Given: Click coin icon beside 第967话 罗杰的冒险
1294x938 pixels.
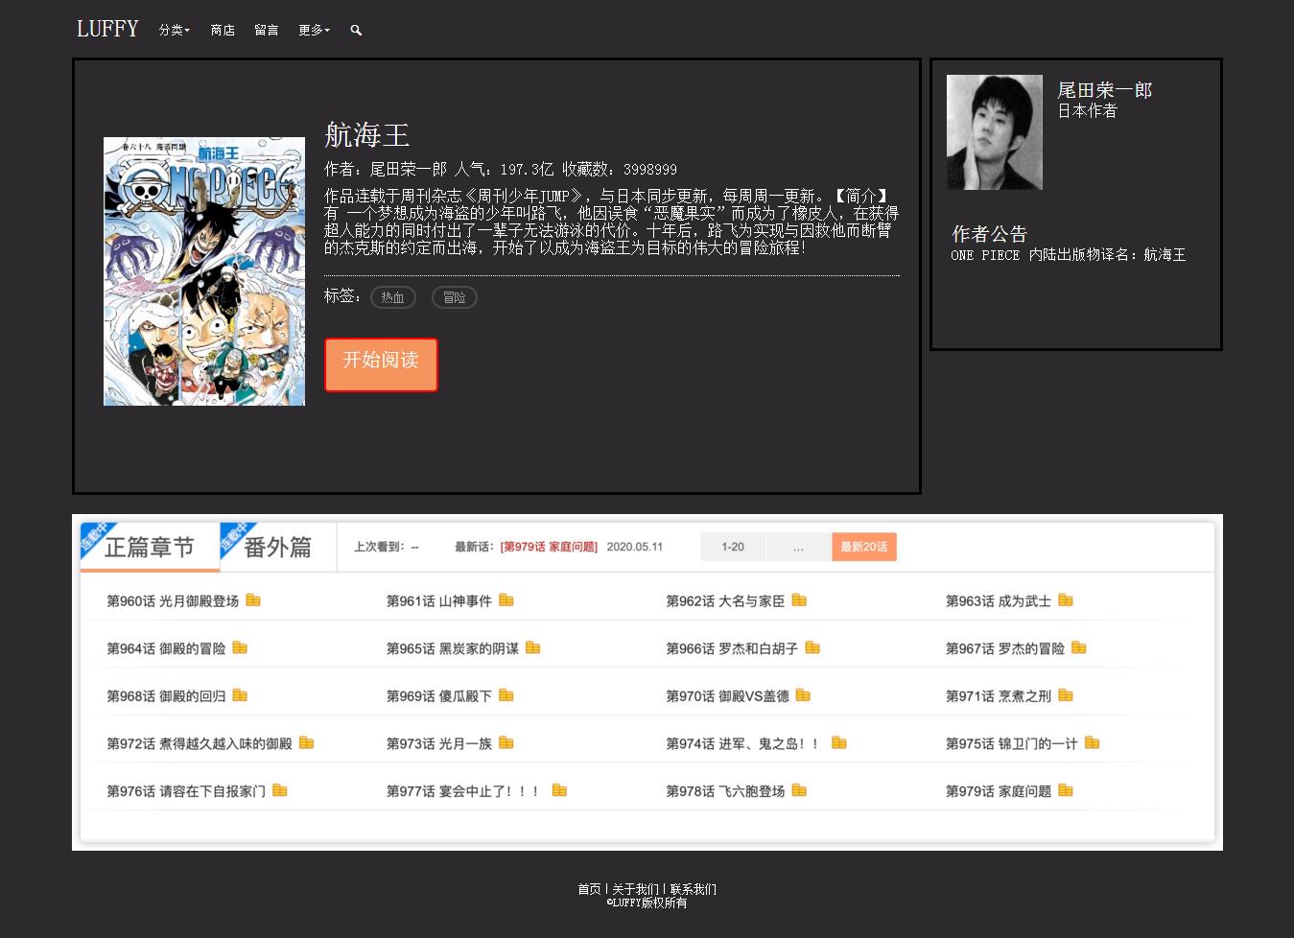Looking at the screenshot, I should pos(1079,648).
